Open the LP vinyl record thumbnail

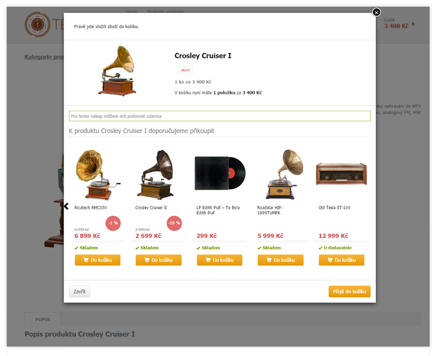220,173
